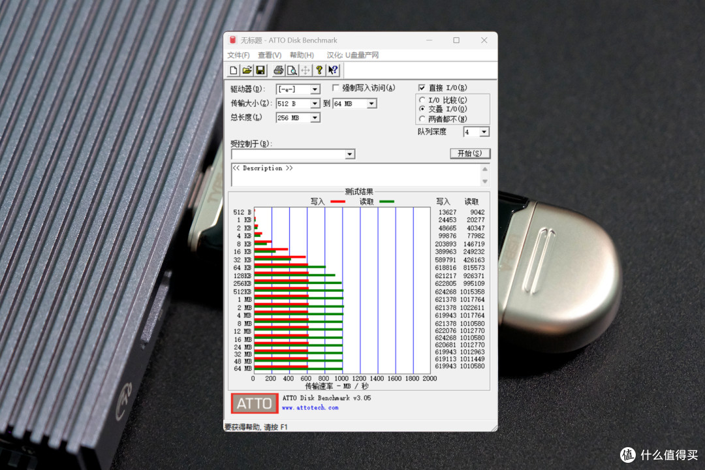Click the write value 13627
Screen dimensions: 705x470
[447, 212]
